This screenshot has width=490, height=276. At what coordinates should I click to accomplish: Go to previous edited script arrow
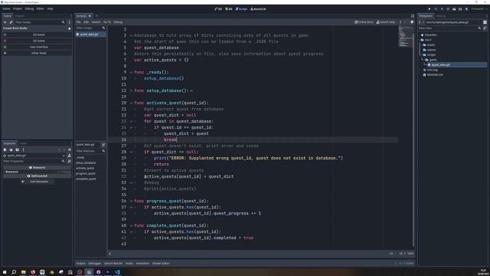400,22
